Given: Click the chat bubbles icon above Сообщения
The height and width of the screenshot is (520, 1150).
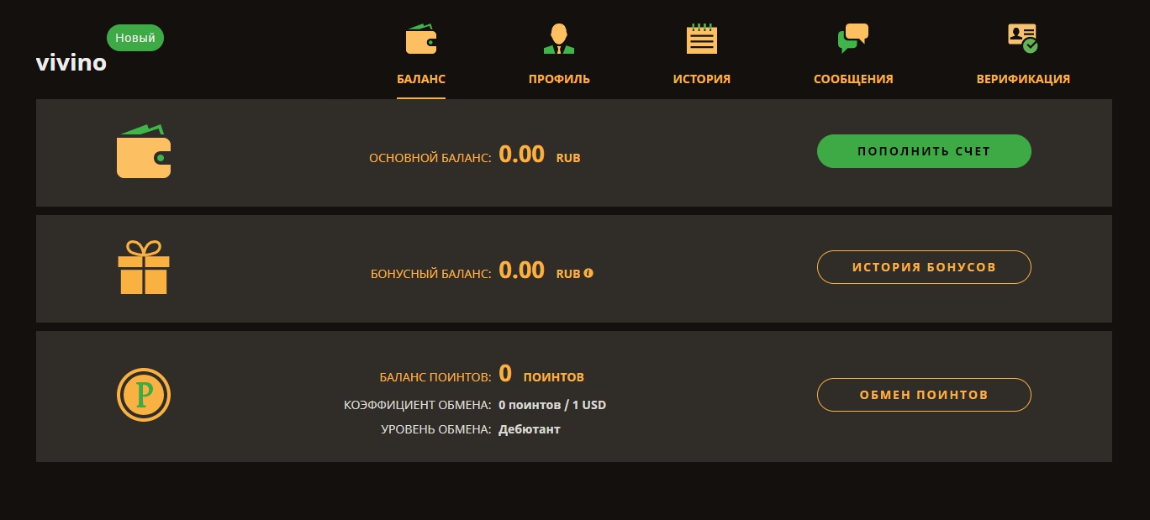Looking at the screenshot, I should tap(852, 39).
